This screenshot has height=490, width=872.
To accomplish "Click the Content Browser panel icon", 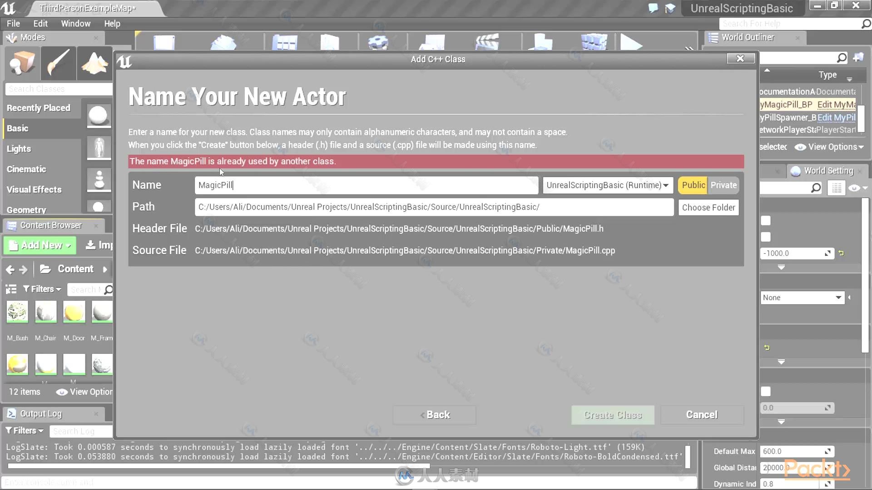I will 11,225.
